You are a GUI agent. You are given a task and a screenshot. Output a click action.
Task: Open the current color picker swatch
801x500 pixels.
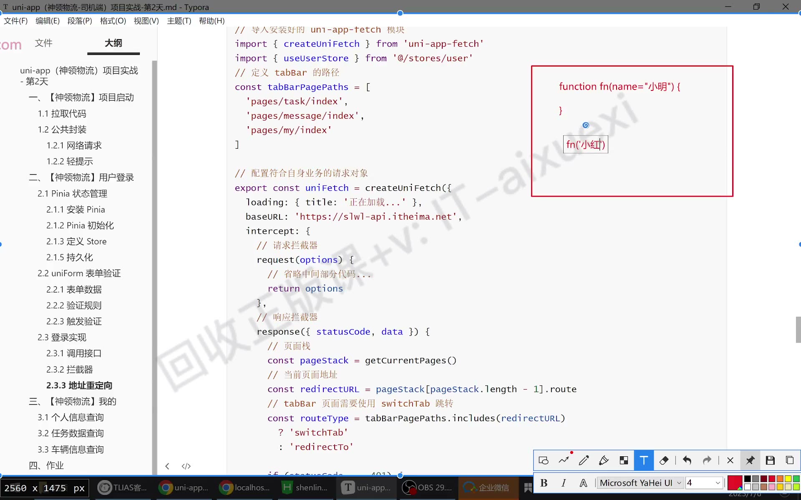[735, 483]
